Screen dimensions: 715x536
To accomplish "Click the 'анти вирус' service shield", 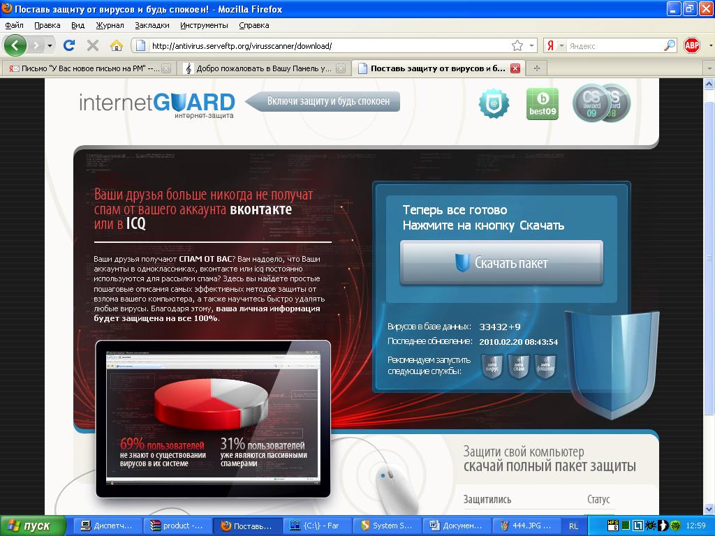I will (492, 367).
